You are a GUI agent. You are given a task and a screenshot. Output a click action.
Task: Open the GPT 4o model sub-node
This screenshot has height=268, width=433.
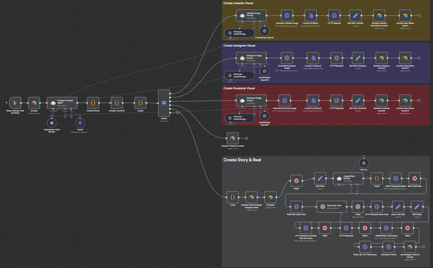363,163
